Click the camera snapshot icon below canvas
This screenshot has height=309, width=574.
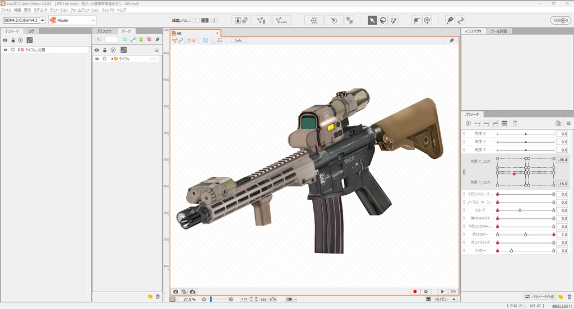tap(176, 292)
